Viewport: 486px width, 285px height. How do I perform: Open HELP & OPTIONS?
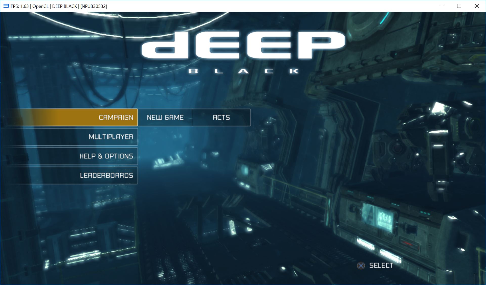click(106, 156)
